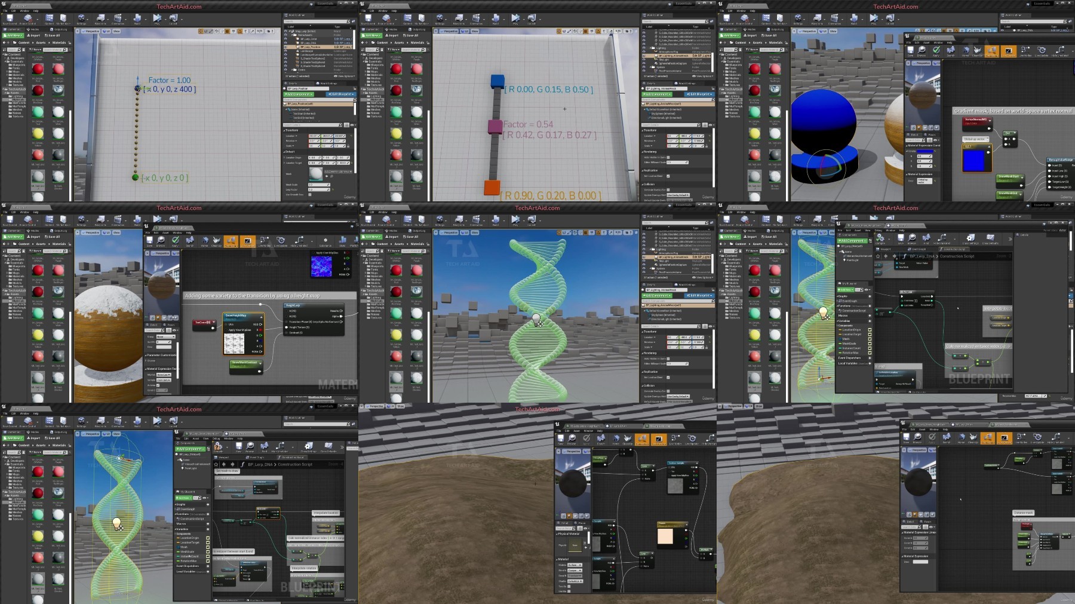Image resolution: width=1075 pixels, height=604 pixels.
Task: Click favorite star beside BP_Lerp_DNA breadcrumb
Action: pyautogui.click(x=878, y=256)
